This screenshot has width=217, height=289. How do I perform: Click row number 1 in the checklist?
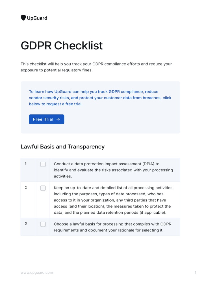(x=26, y=164)
